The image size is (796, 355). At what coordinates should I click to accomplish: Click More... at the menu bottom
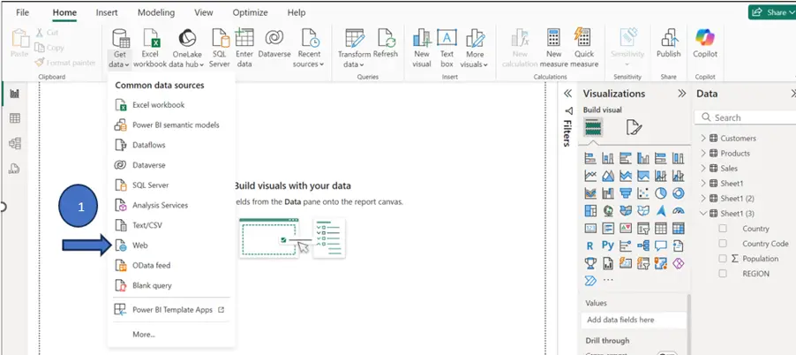click(144, 334)
